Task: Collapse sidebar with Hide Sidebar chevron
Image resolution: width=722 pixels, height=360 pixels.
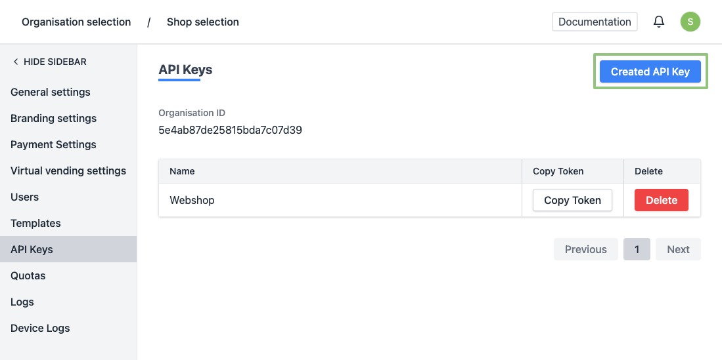Action: [16, 62]
